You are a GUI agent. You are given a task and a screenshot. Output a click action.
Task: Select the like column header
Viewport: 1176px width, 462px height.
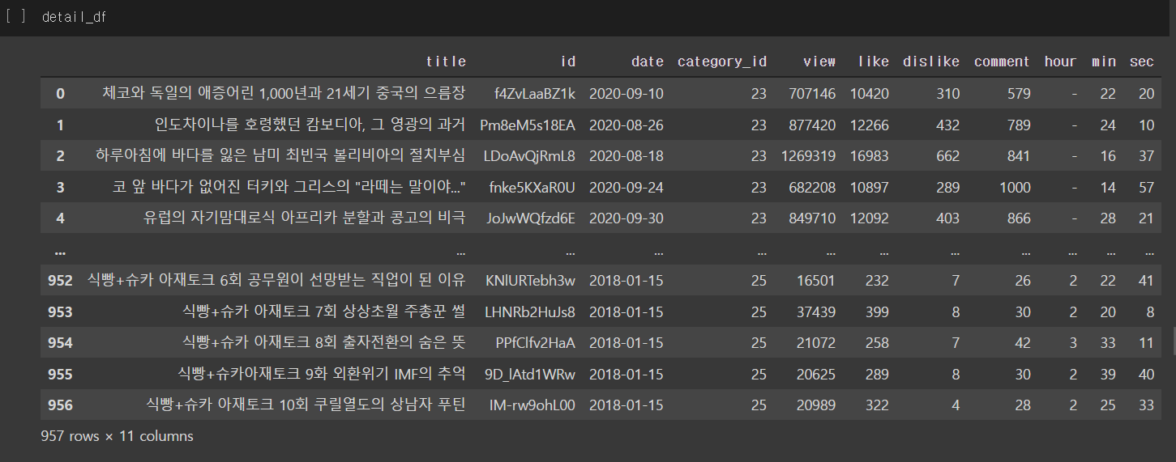coord(873,61)
